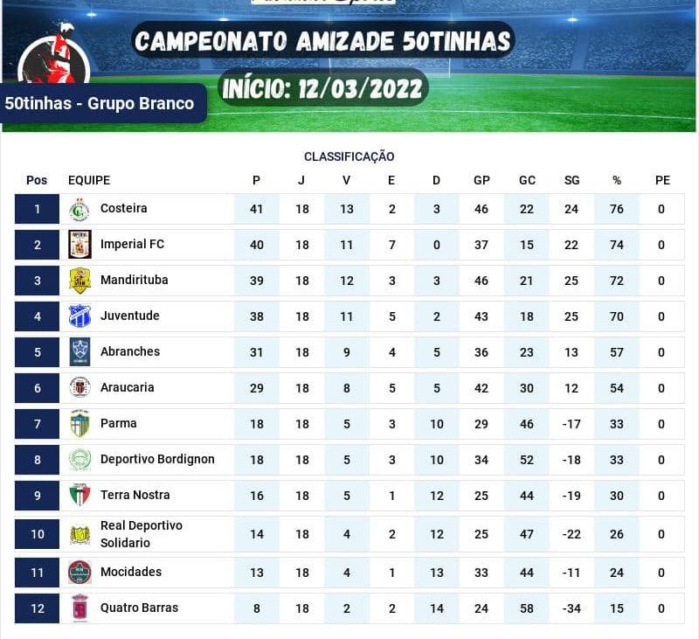Click the EQUIPE column header
The height and width of the screenshot is (639, 699).
point(89,180)
